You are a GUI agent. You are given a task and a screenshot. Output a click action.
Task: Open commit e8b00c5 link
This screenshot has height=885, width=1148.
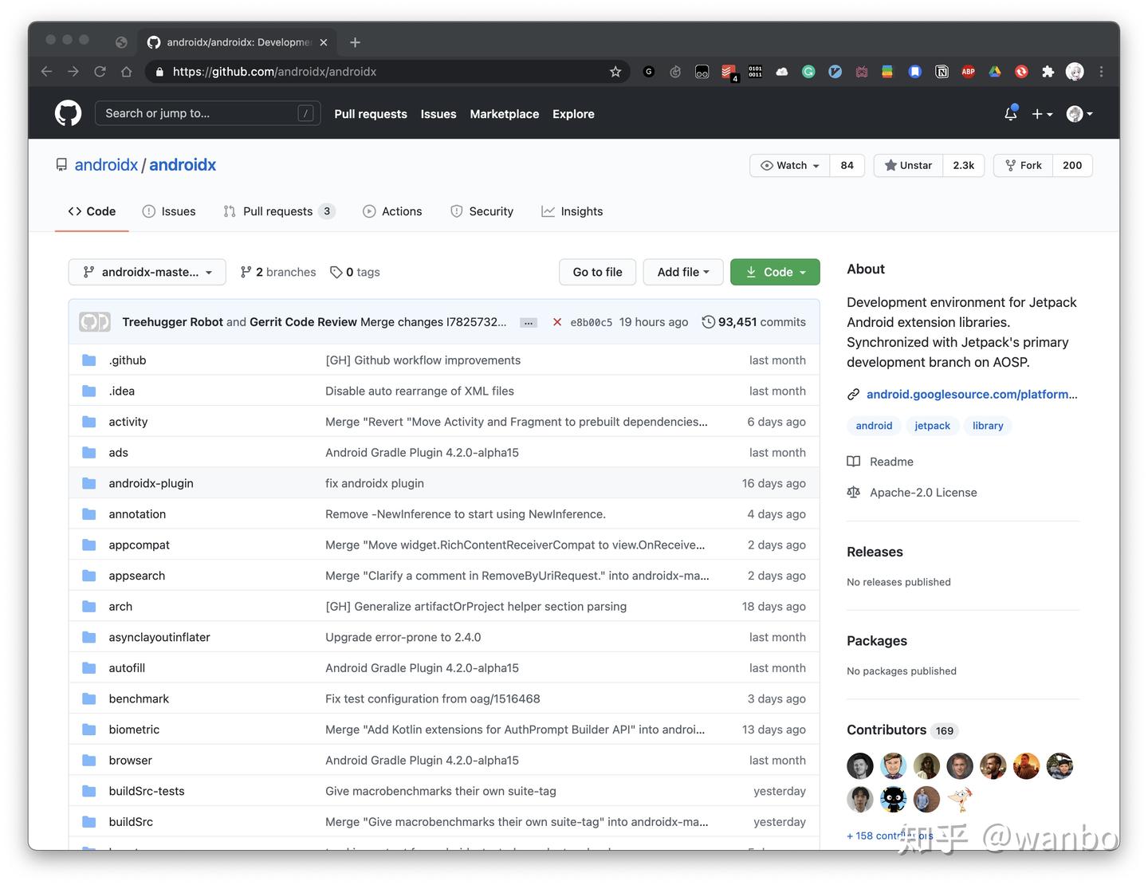pos(592,322)
